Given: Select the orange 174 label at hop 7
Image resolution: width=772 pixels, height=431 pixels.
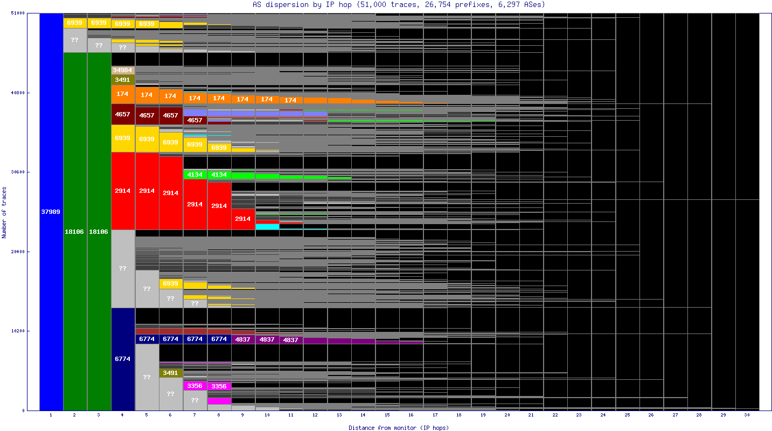Looking at the screenshot, I should [194, 98].
